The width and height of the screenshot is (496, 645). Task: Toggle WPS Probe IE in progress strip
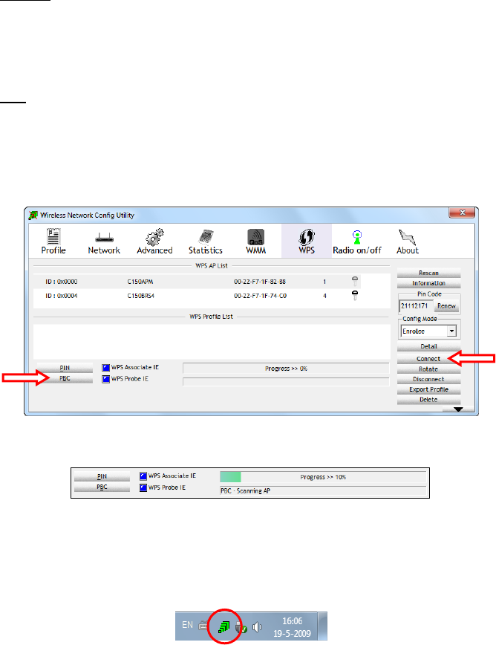143,487
